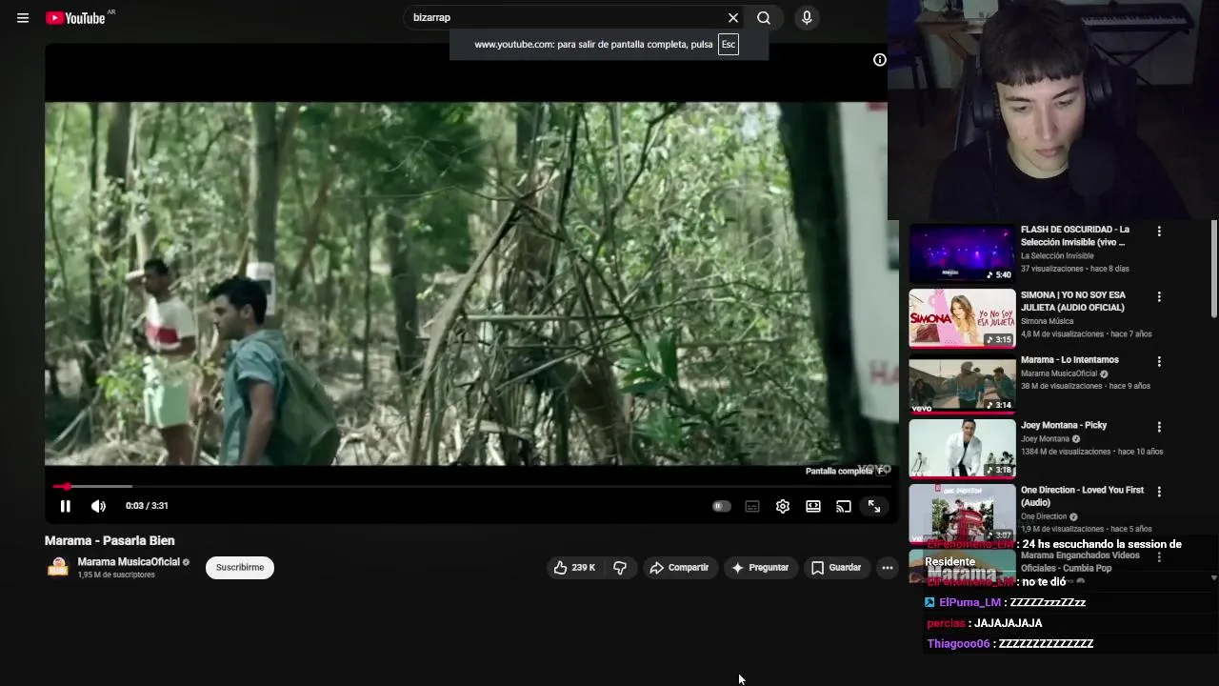Pause the video playback
The height and width of the screenshot is (686, 1219).
click(x=65, y=506)
